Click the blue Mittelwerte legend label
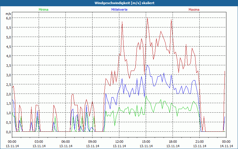 [119, 10]
